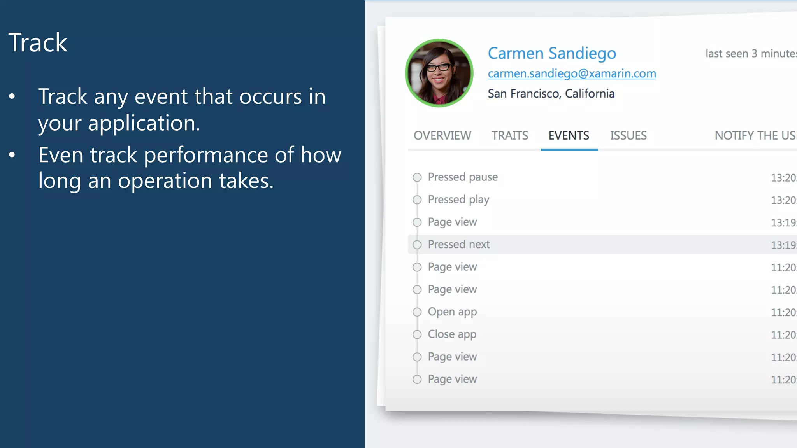Click the last seen 3 minutes status text
This screenshot has width=797, height=448.
(x=751, y=53)
